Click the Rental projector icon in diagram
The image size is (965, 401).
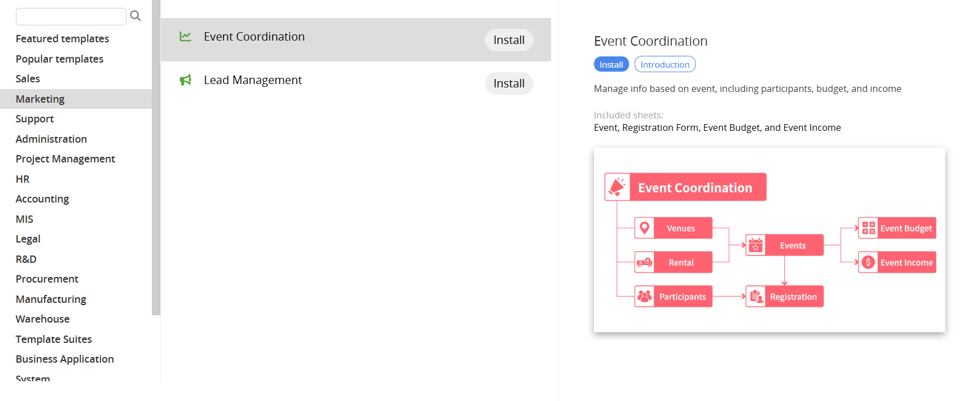[644, 262]
